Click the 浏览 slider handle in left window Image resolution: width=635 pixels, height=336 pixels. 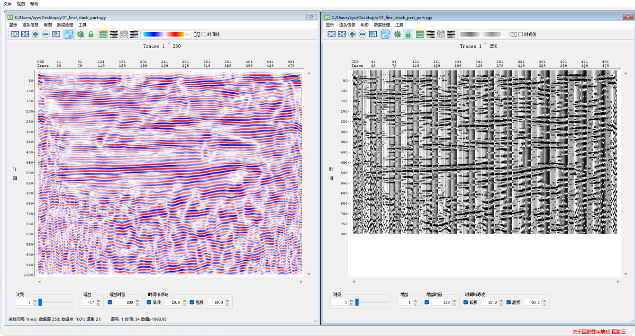40,302
